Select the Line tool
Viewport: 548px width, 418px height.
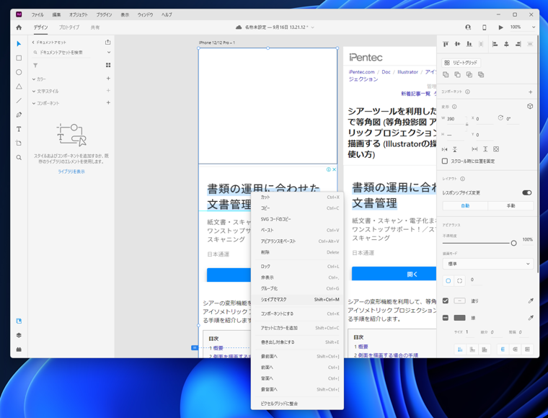(x=19, y=101)
